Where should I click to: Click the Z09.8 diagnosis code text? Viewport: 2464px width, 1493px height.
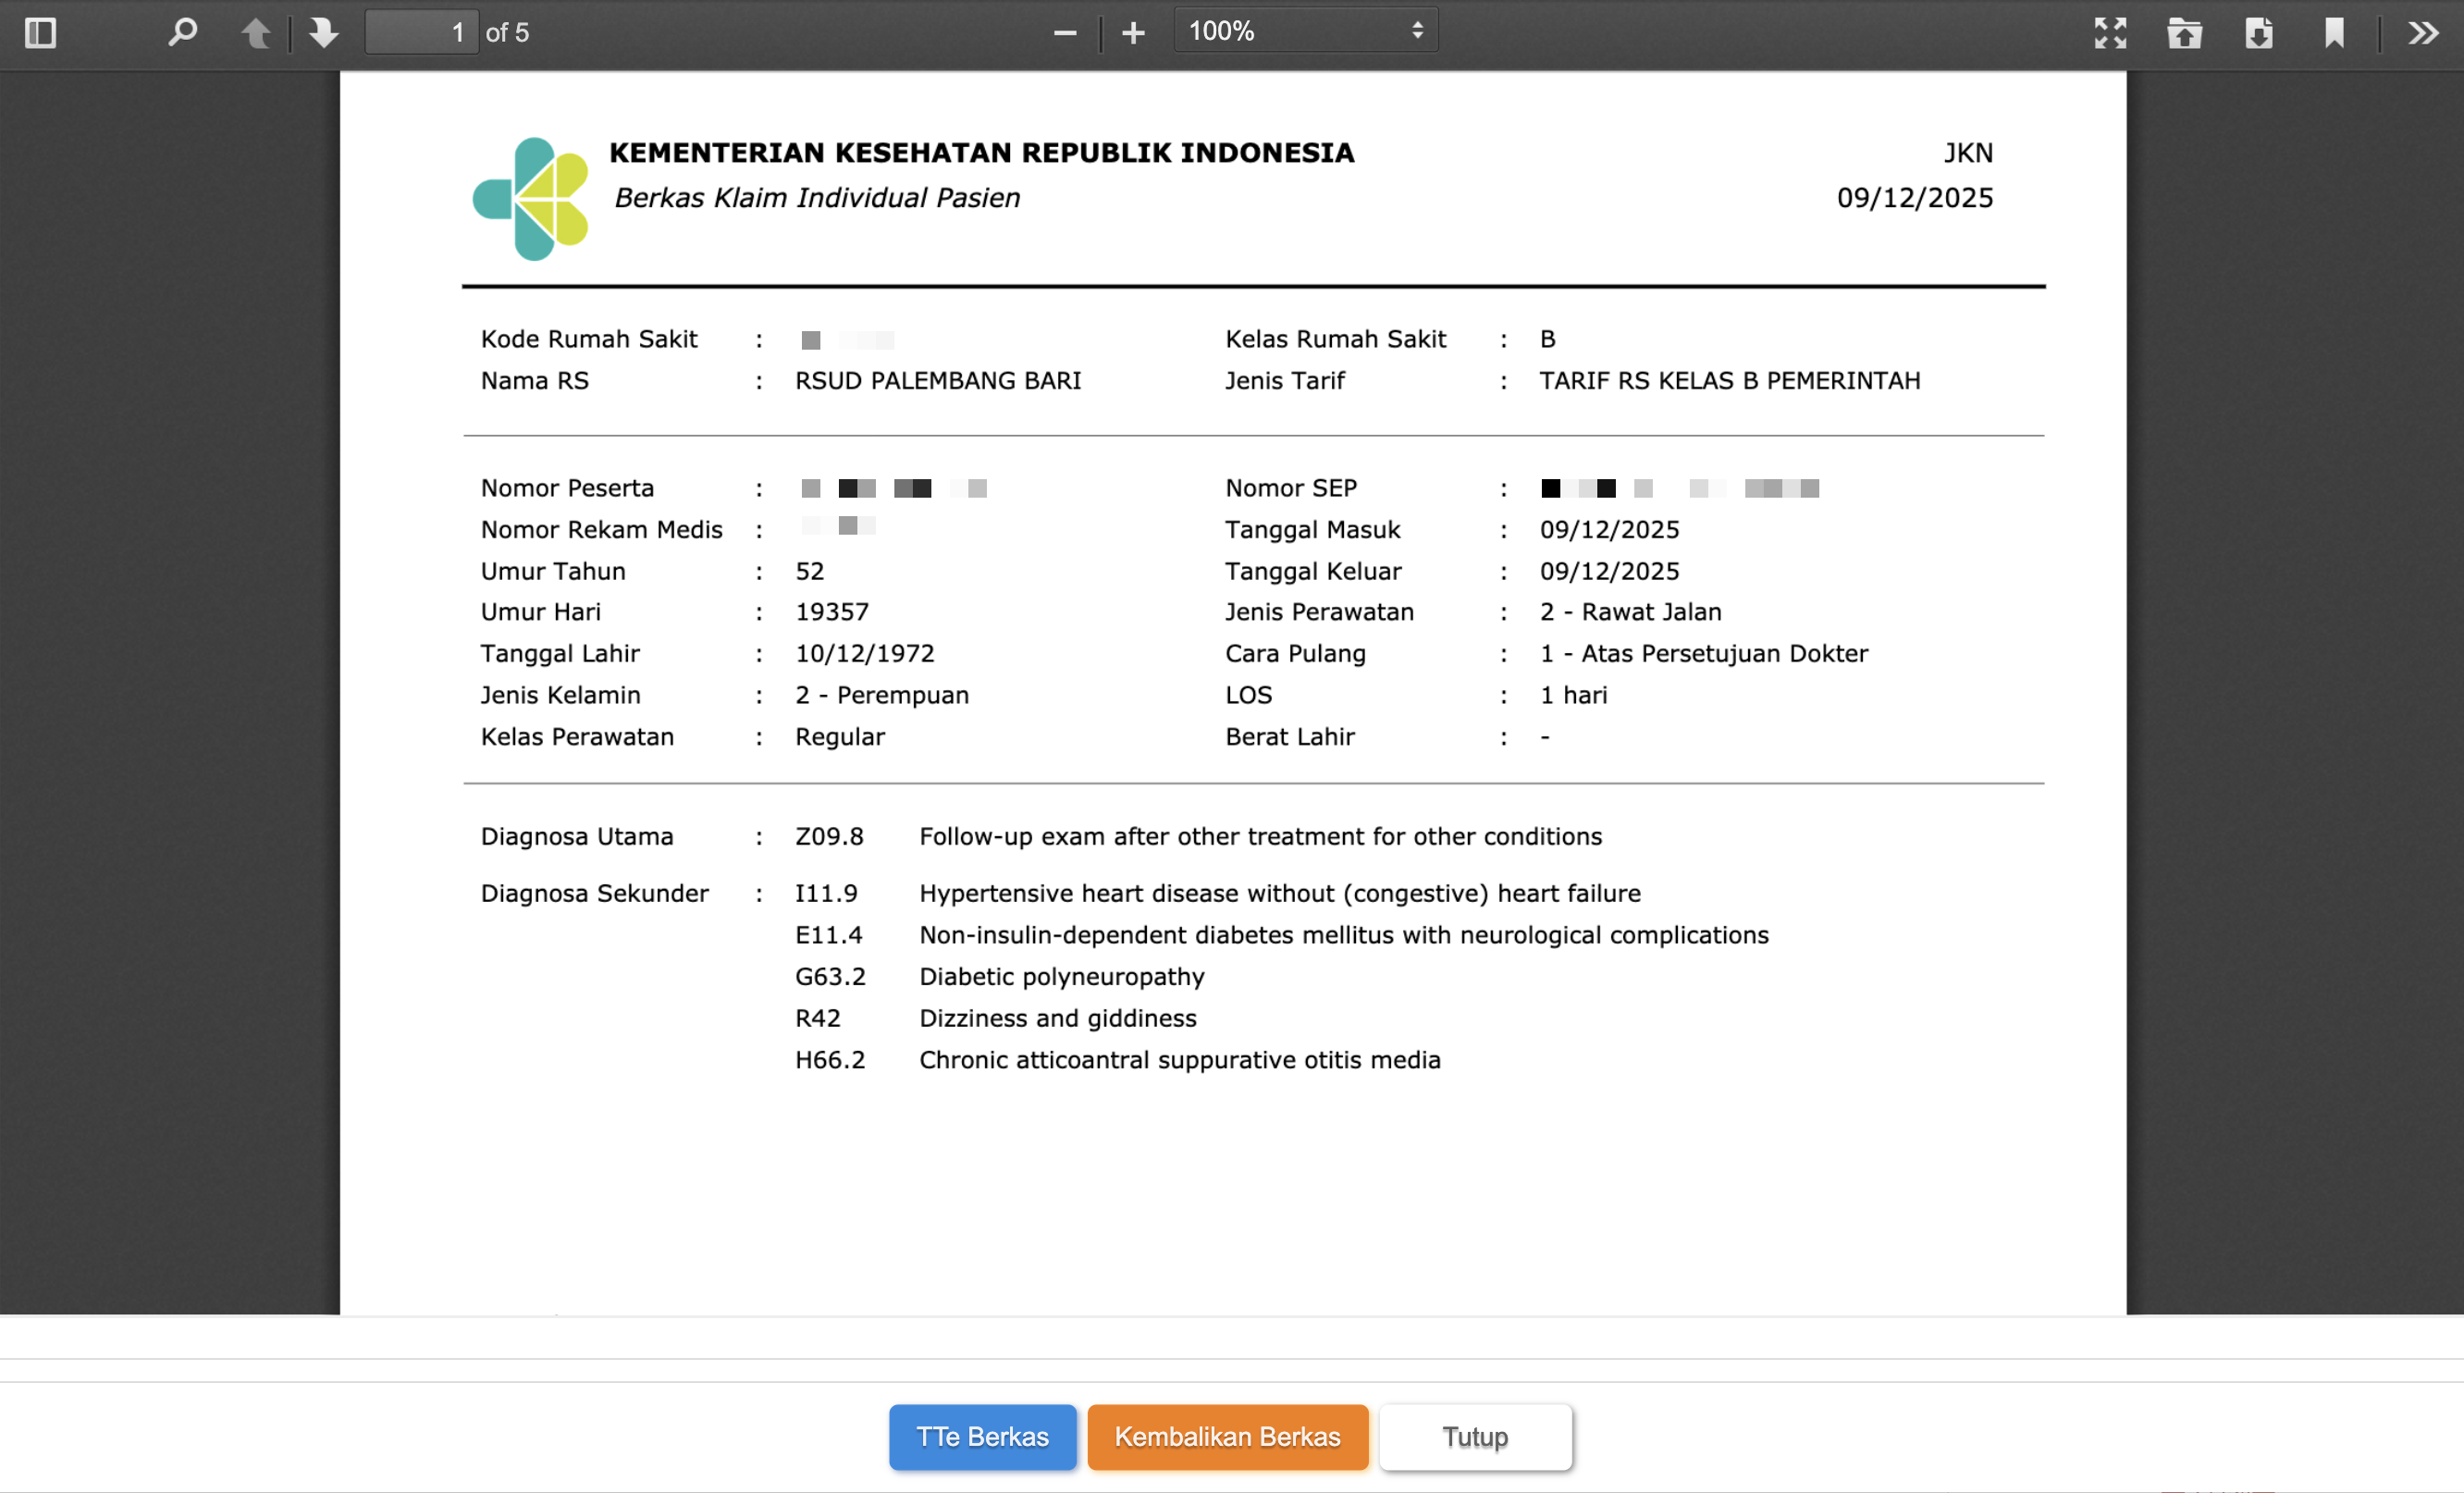(x=829, y=836)
